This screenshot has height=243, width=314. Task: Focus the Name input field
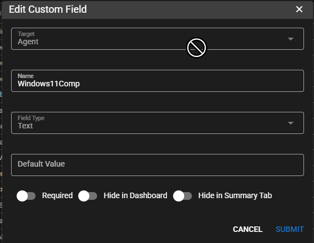click(158, 81)
